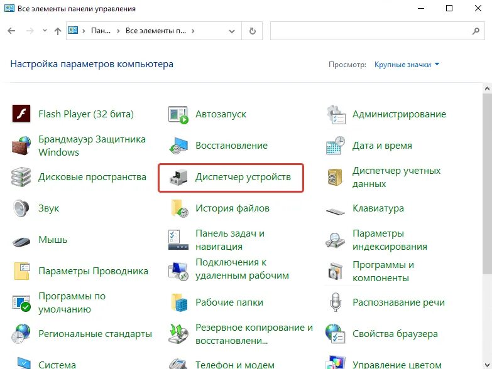The image size is (492, 369).
Task: Expand chevron after Все элементы п... breadcrumb
Action: click(193, 31)
